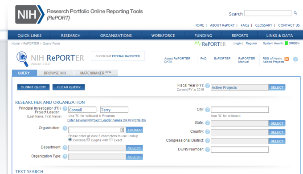
Task: Open Congressional District SELECT dropdown
Action: pos(277,141)
